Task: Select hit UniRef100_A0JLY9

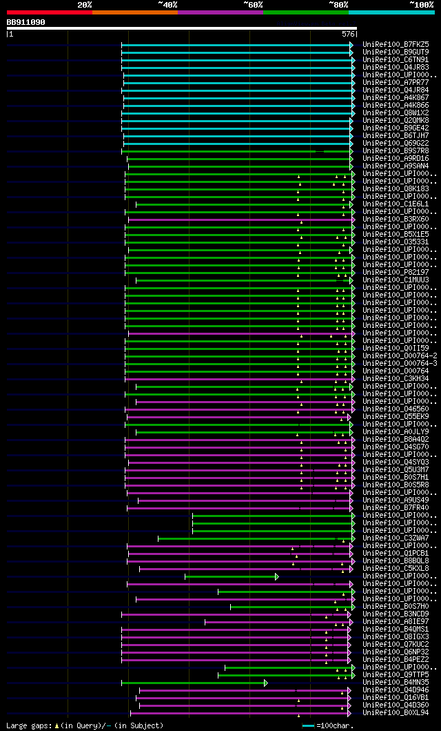Action: pyautogui.click(x=396, y=432)
